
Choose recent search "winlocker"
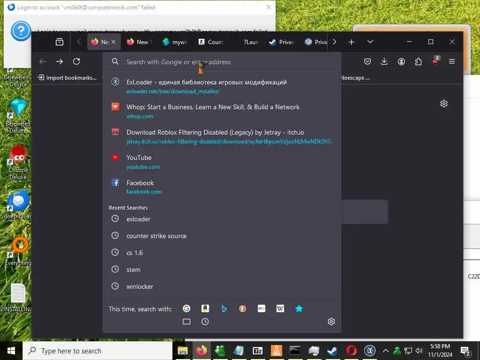[x=222, y=286]
